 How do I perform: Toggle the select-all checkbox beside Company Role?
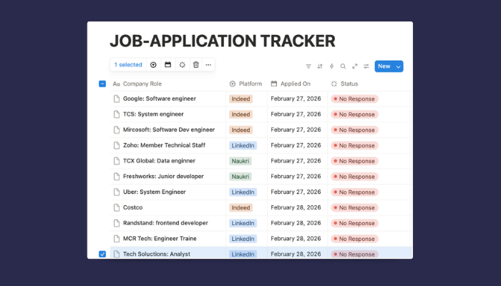click(102, 84)
